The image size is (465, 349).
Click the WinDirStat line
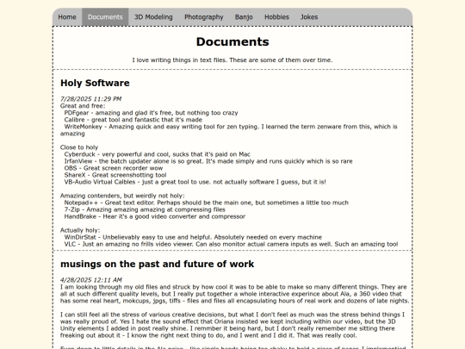click(193, 237)
